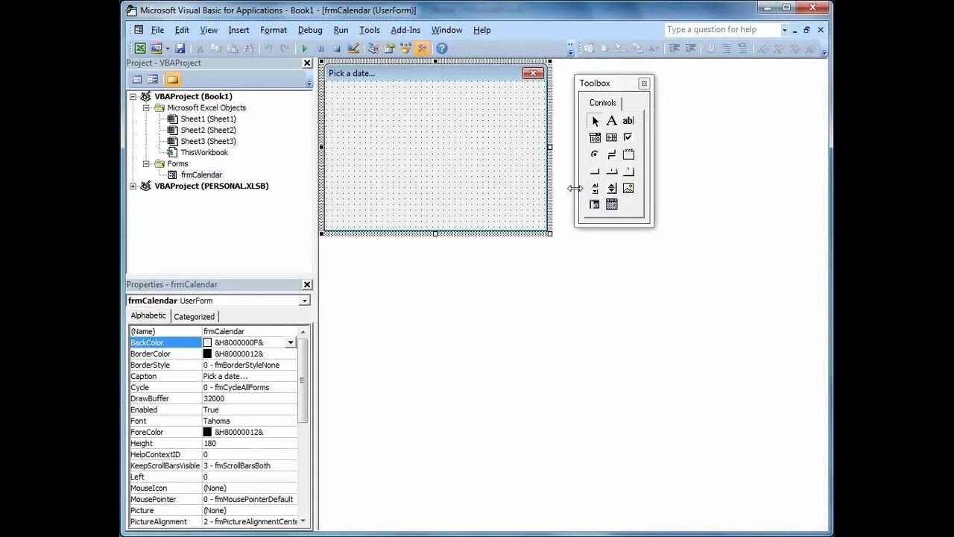The image size is (954, 537).
Task: Select the OptionButton control in Toolbox
Action: pyautogui.click(x=595, y=154)
